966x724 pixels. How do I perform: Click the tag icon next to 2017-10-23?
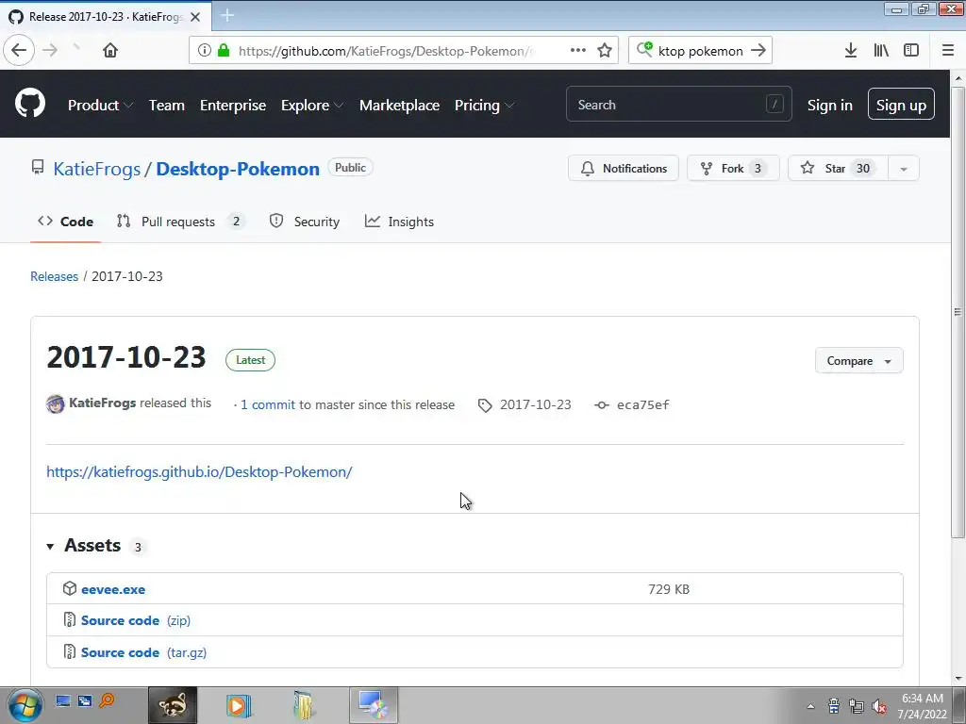(485, 405)
